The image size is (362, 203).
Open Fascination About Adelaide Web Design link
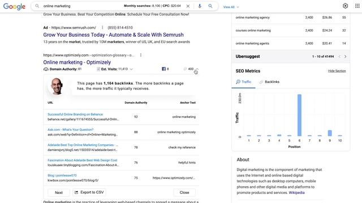(83, 160)
